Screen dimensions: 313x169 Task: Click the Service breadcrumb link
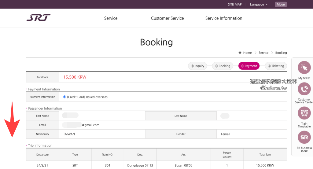(x=263, y=53)
